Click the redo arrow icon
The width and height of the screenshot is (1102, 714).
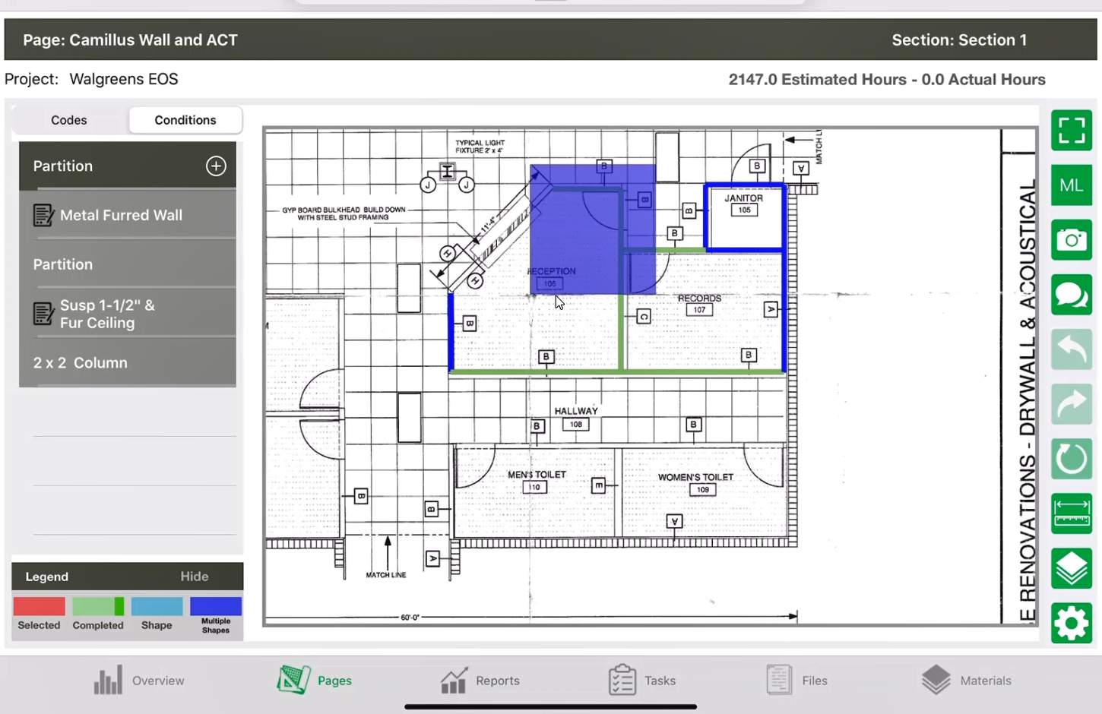1071,404
